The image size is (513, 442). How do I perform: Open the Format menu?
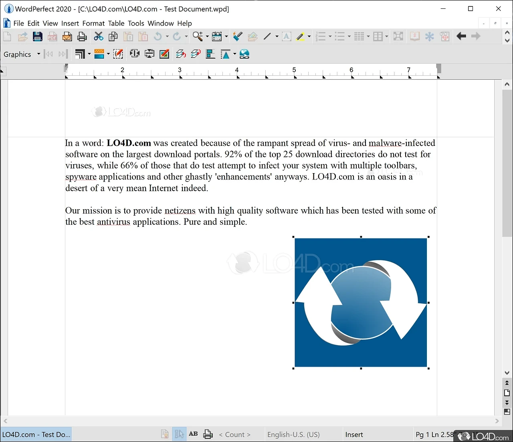click(x=93, y=23)
